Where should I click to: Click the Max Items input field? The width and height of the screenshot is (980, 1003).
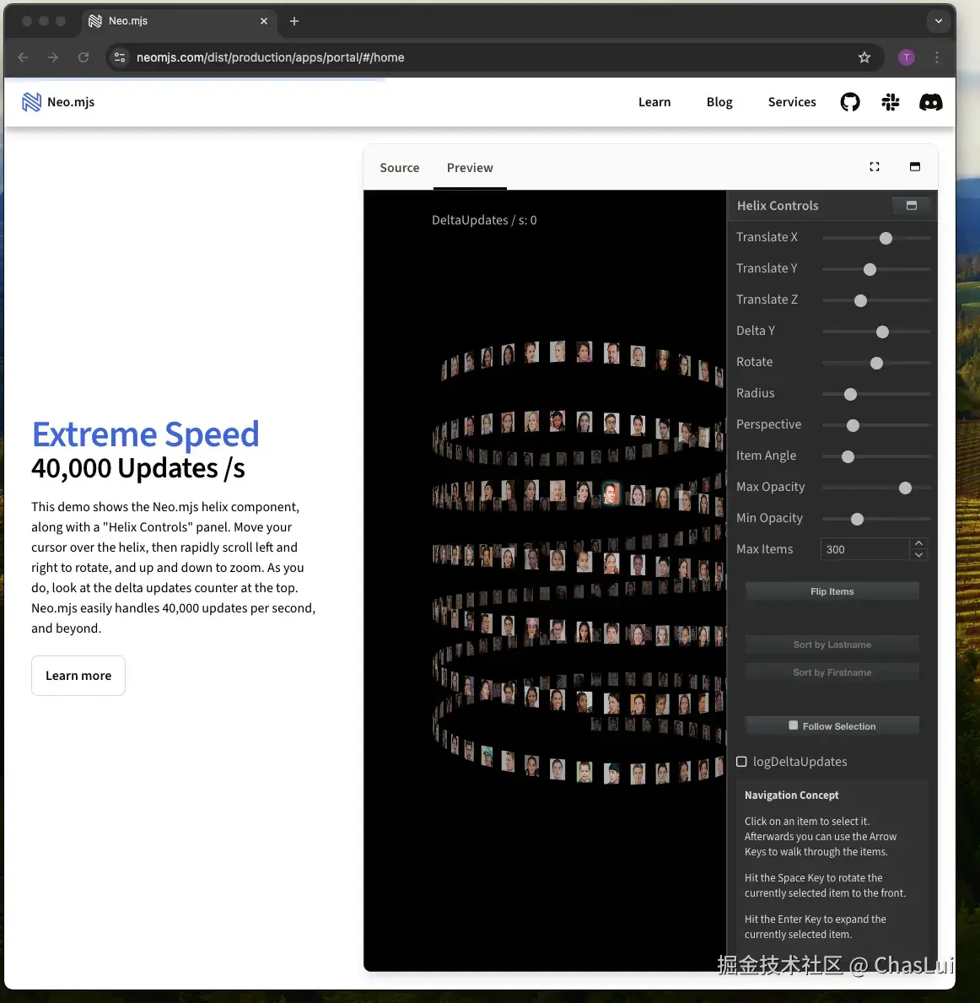[x=864, y=548]
